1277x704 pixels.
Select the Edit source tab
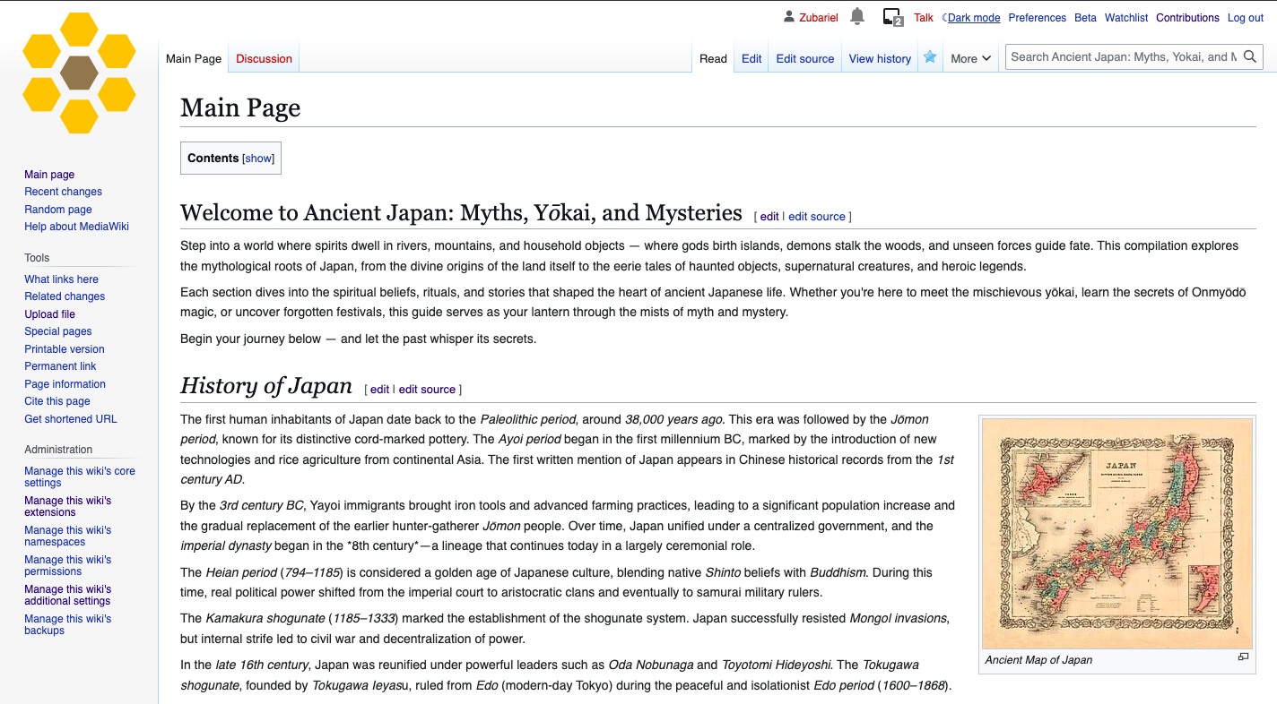coord(804,58)
